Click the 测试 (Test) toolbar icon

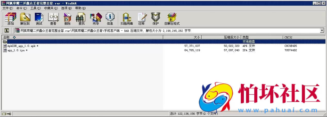[39, 19]
